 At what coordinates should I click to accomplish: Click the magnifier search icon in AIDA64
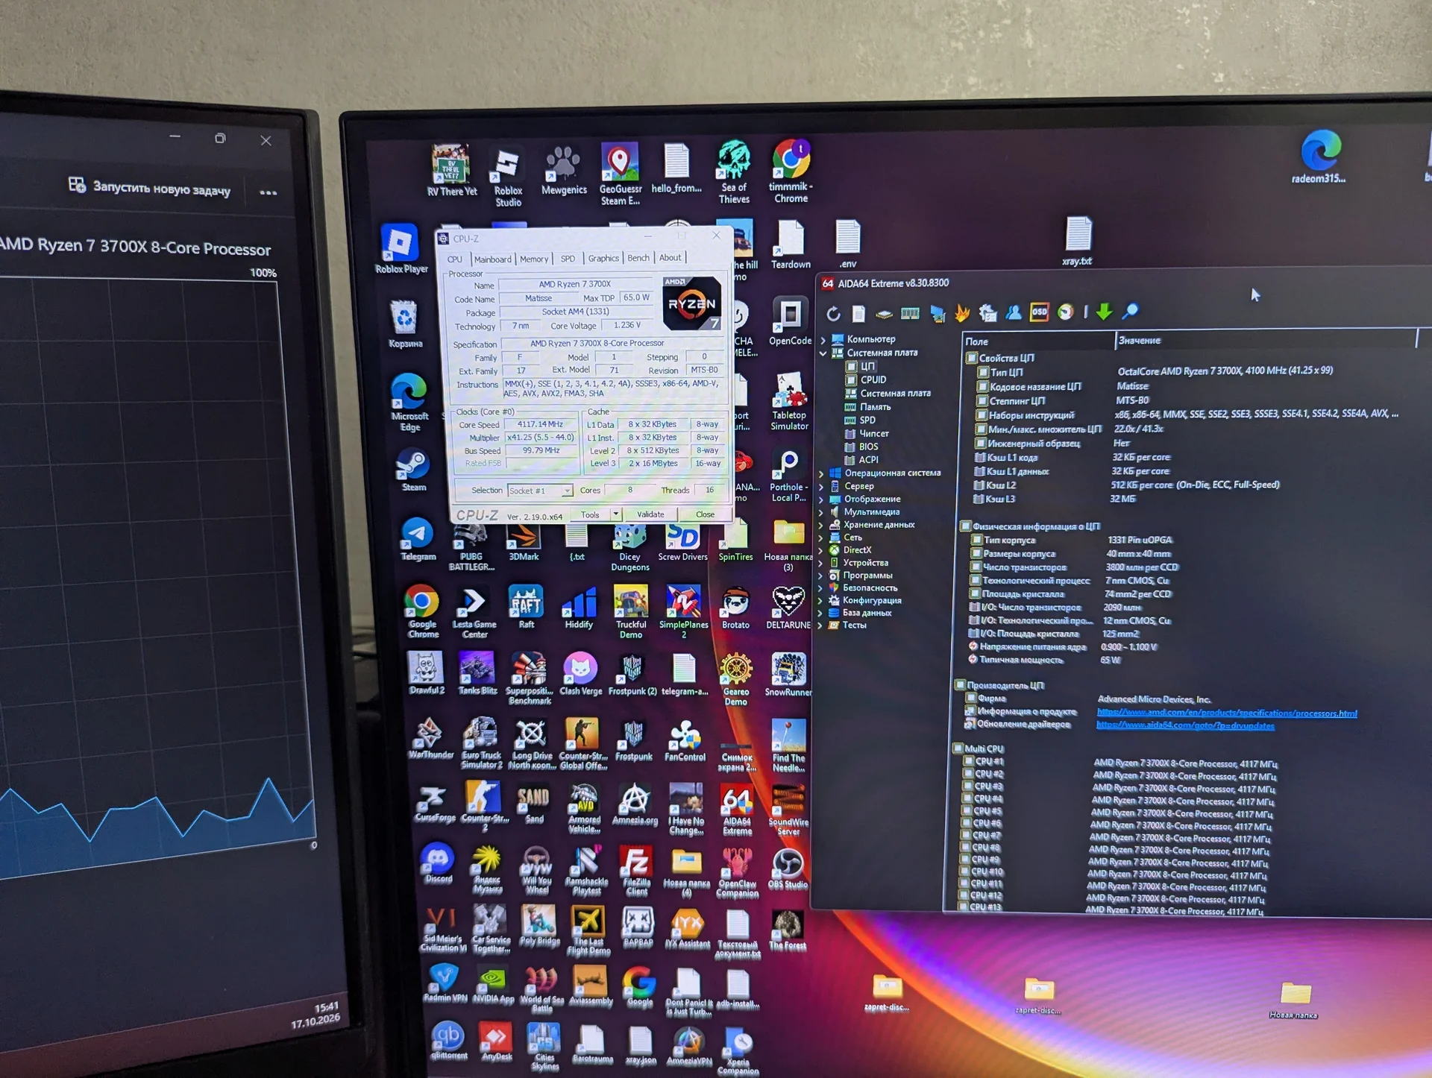click(x=1131, y=311)
